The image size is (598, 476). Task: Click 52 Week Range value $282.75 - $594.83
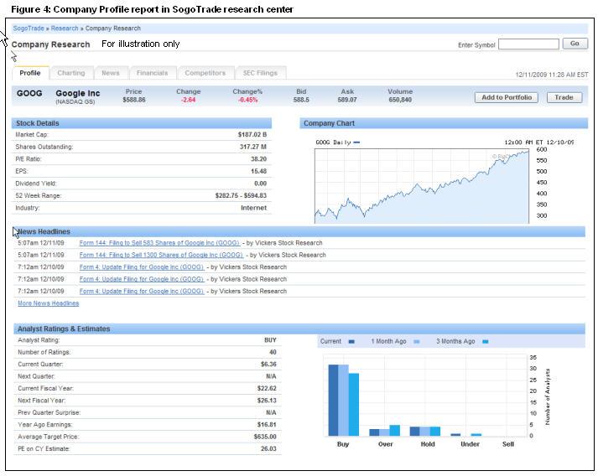[x=241, y=195]
